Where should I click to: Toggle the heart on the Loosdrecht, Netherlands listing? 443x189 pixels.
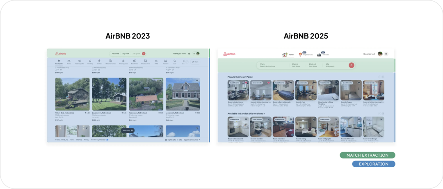pyautogui.click(x=198, y=81)
